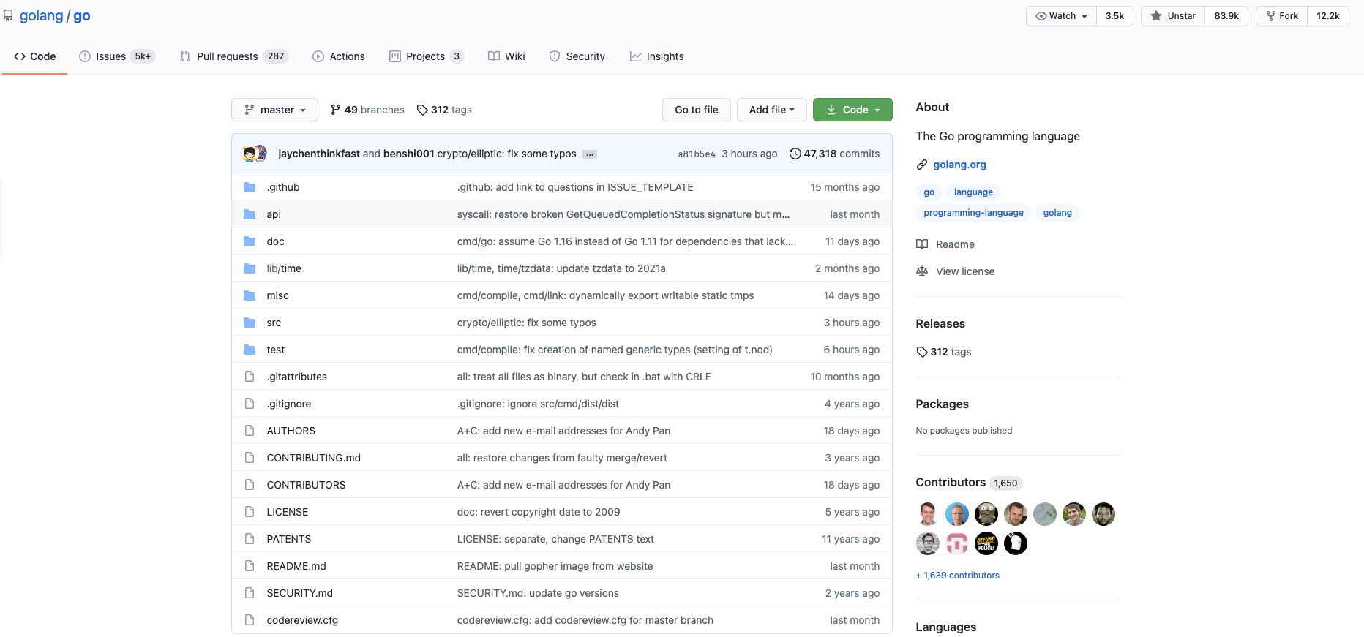Open the PATENTS file
Image resolution: width=1364 pixels, height=637 pixels.
pos(288,539)
